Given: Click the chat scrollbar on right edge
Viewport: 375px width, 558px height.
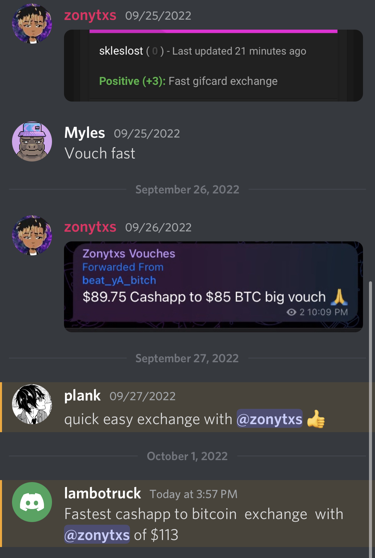Looking at the screenshot, I should tap(370, 419).
